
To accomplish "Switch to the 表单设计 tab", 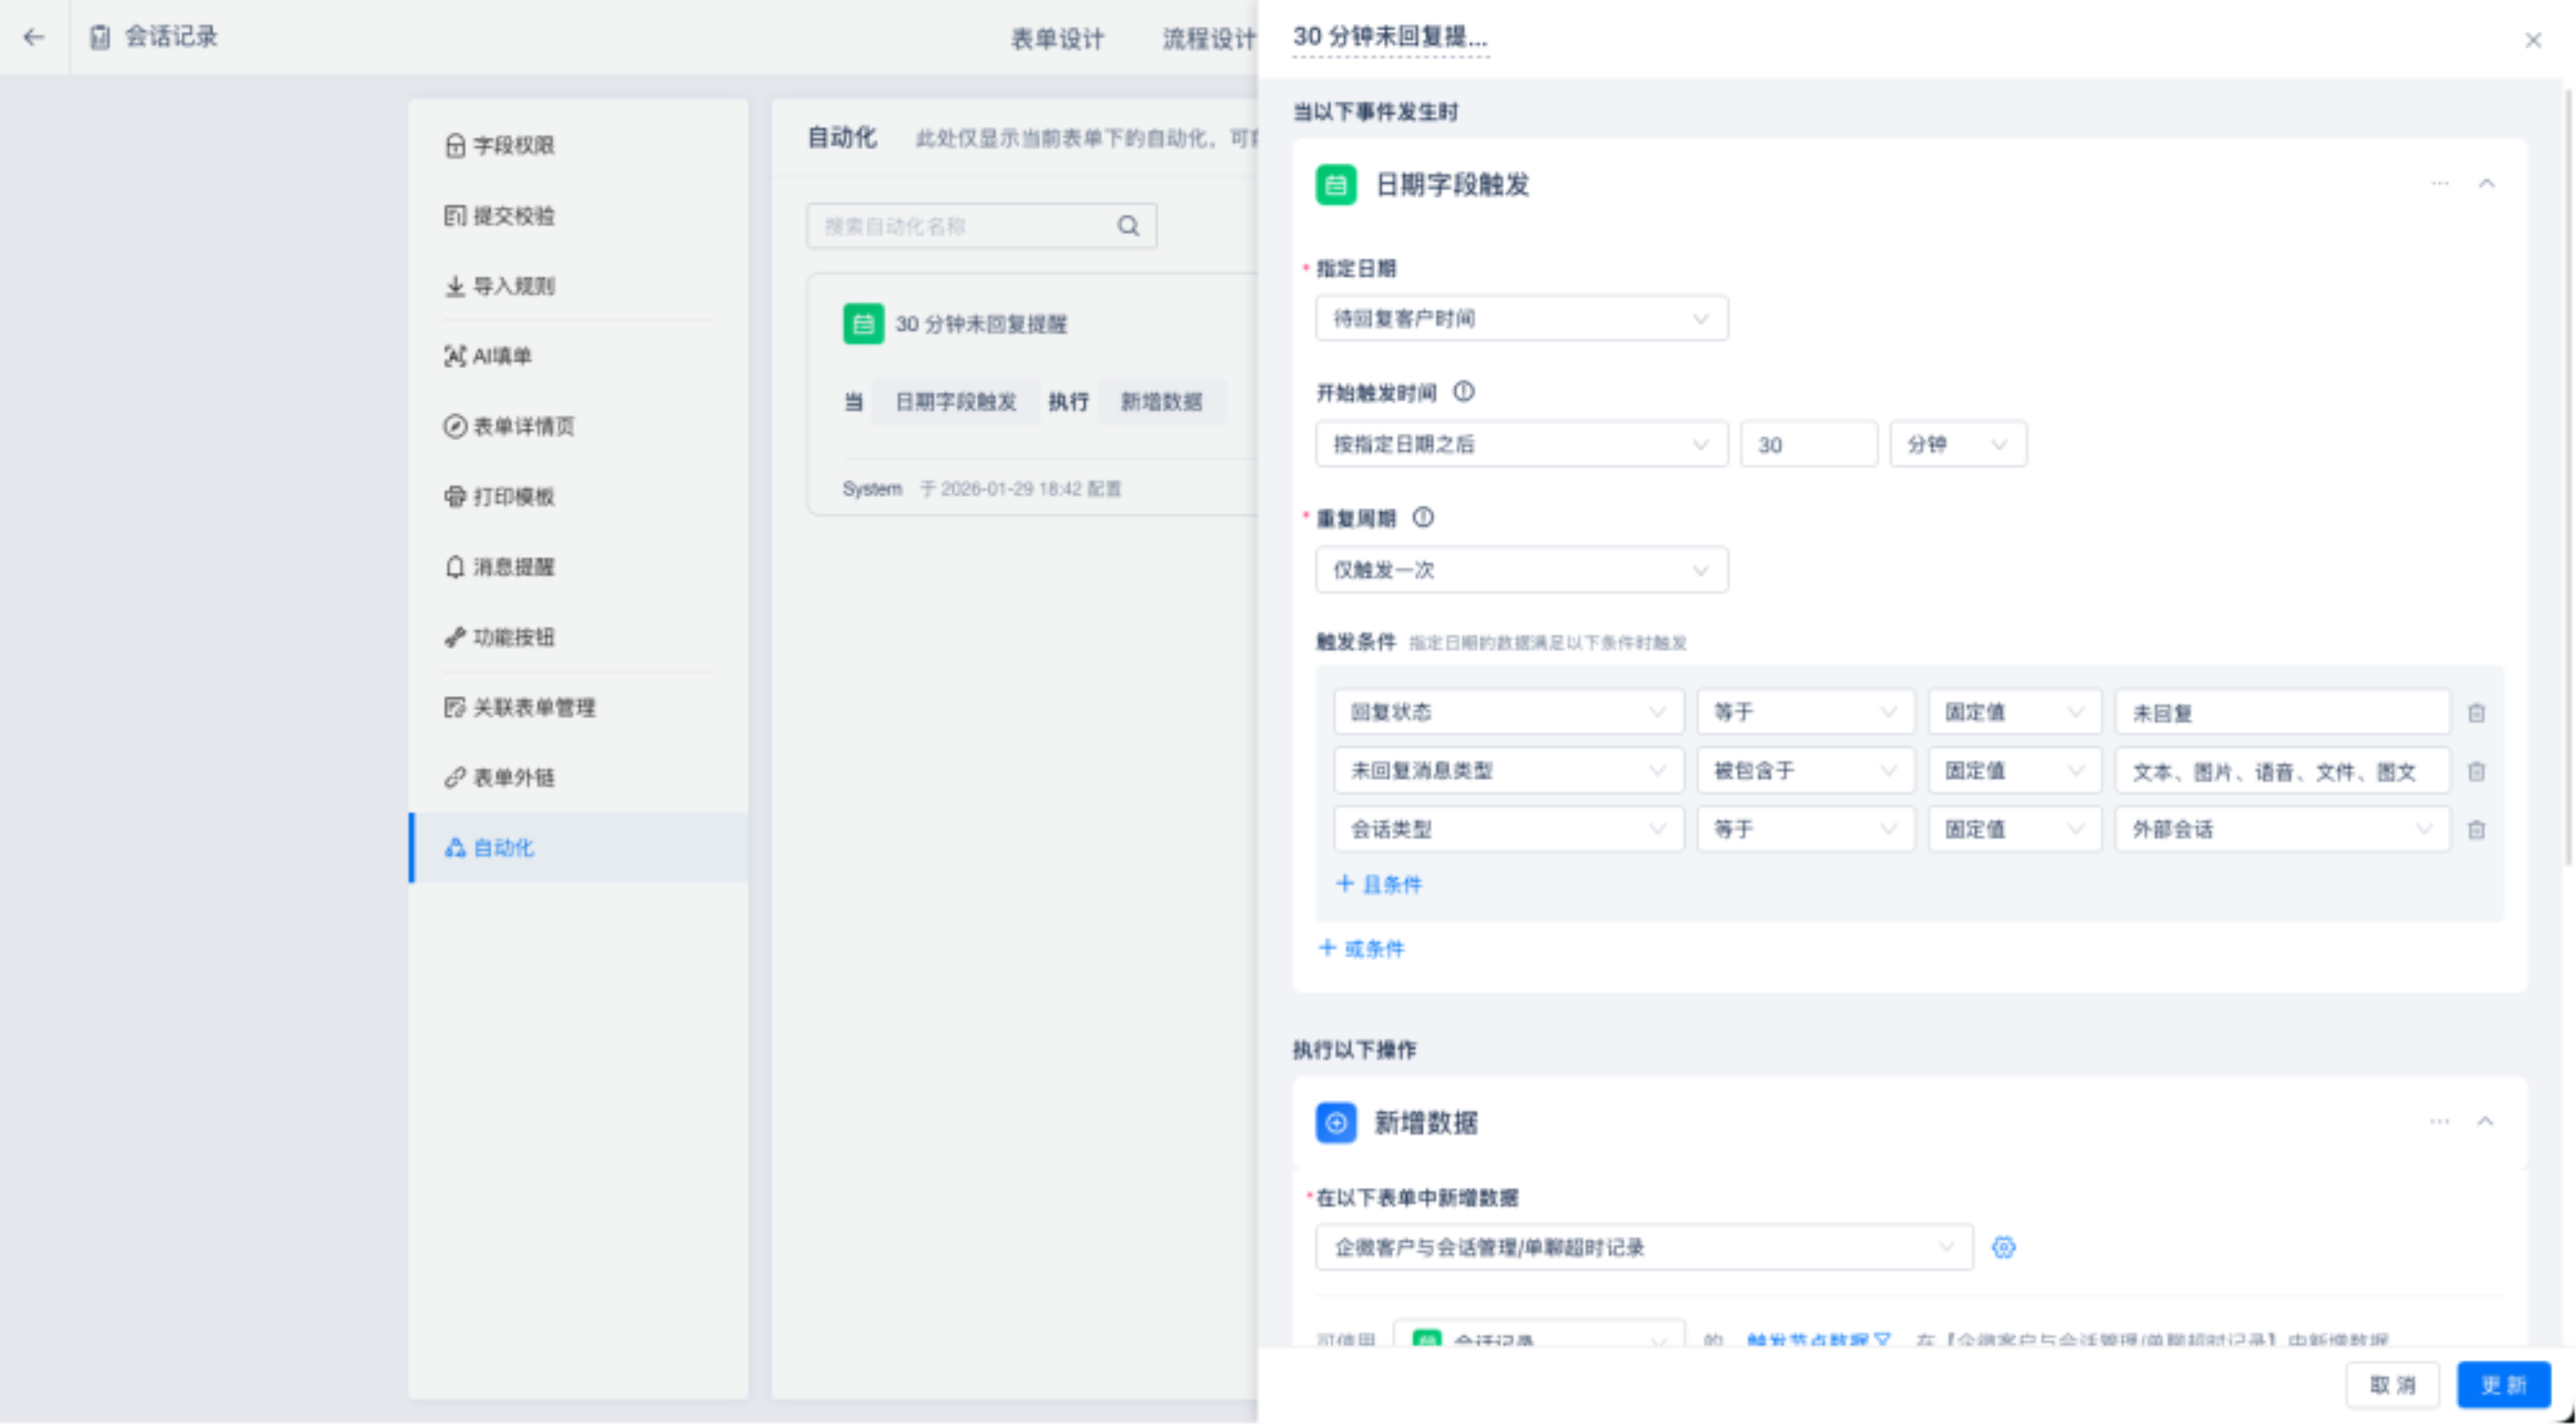I will (1057, 39).
